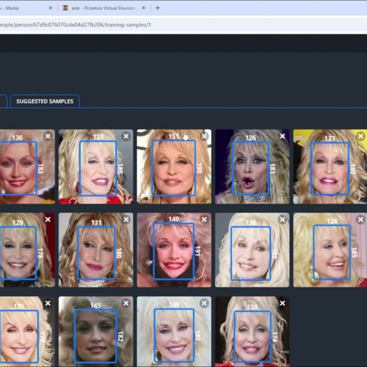Open a new browser tab
Screen dimensions: 367x367
click(157, 8)
